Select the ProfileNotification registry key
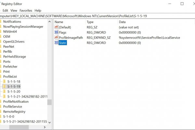This screenshot has height=130, width=195. (16, 102)
